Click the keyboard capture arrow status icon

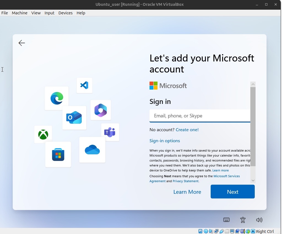[x=253, y=231]
